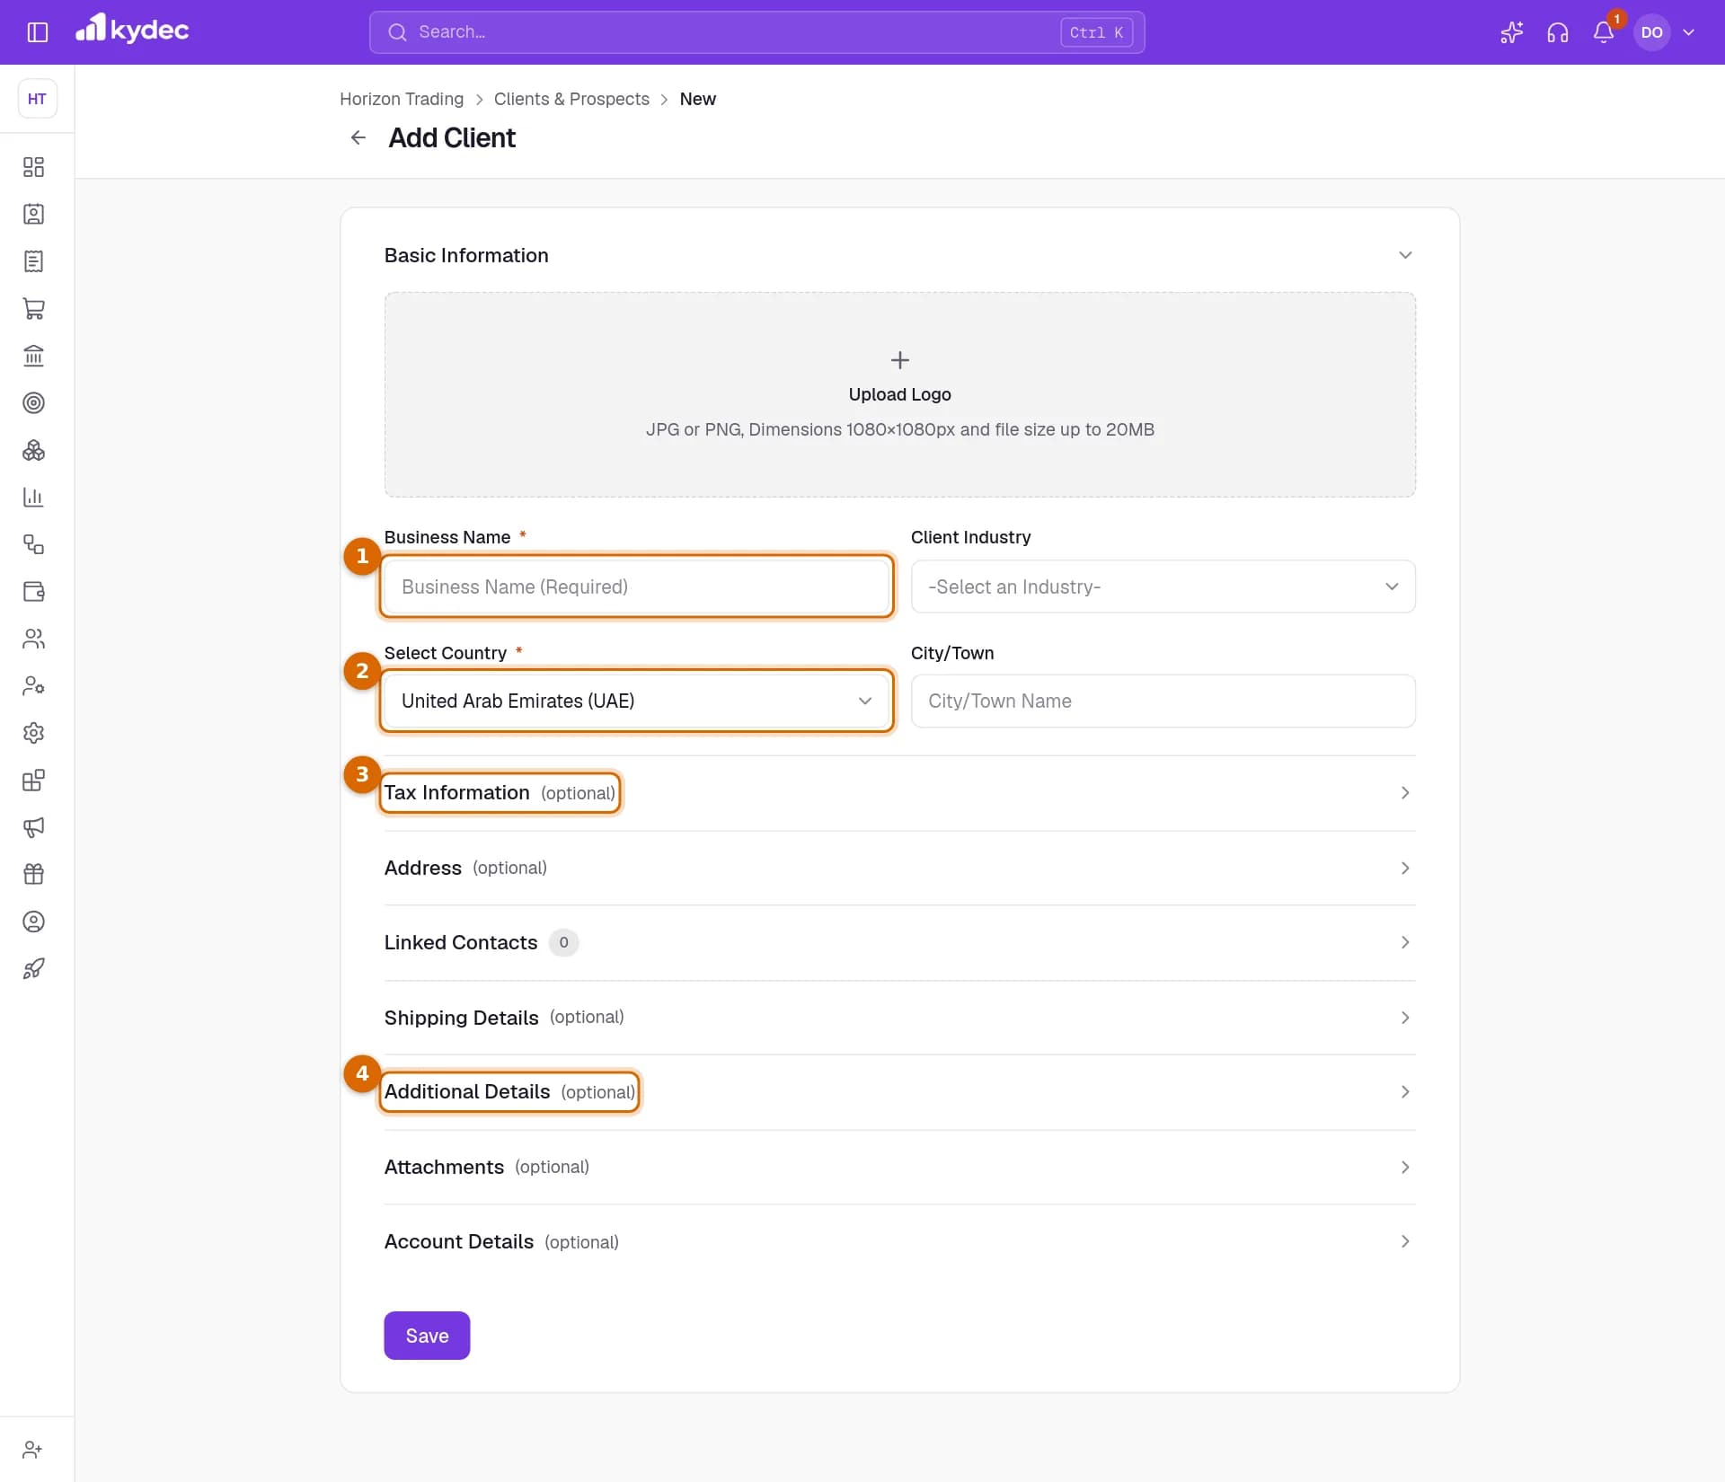Open the contacts book sidebar icon
This screenshot has width=1725, height=1482.
34,214
